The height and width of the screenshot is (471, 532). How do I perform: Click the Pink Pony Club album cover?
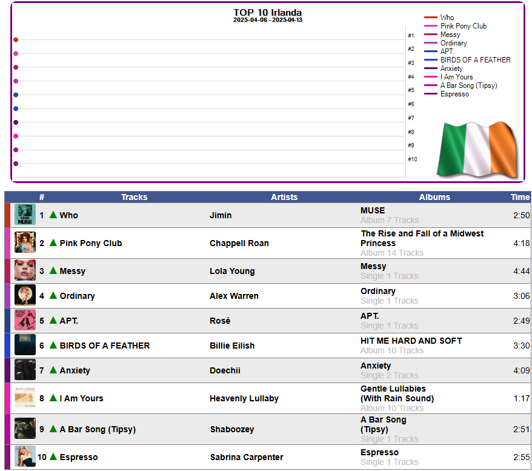pyautogui.click(x=25, y=242)
